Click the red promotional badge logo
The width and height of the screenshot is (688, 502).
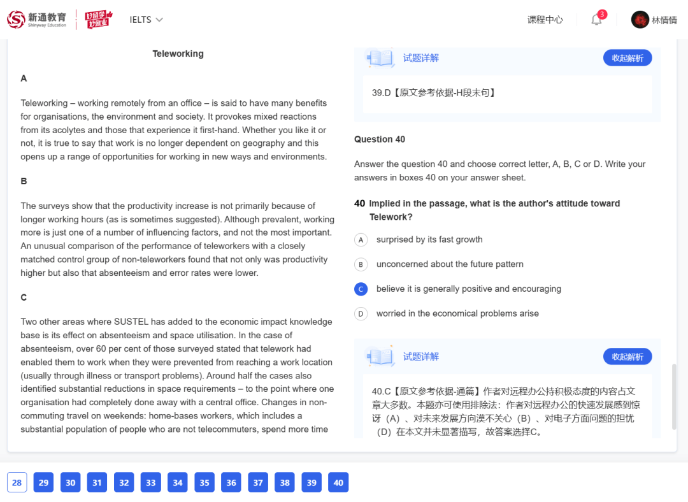98,19
